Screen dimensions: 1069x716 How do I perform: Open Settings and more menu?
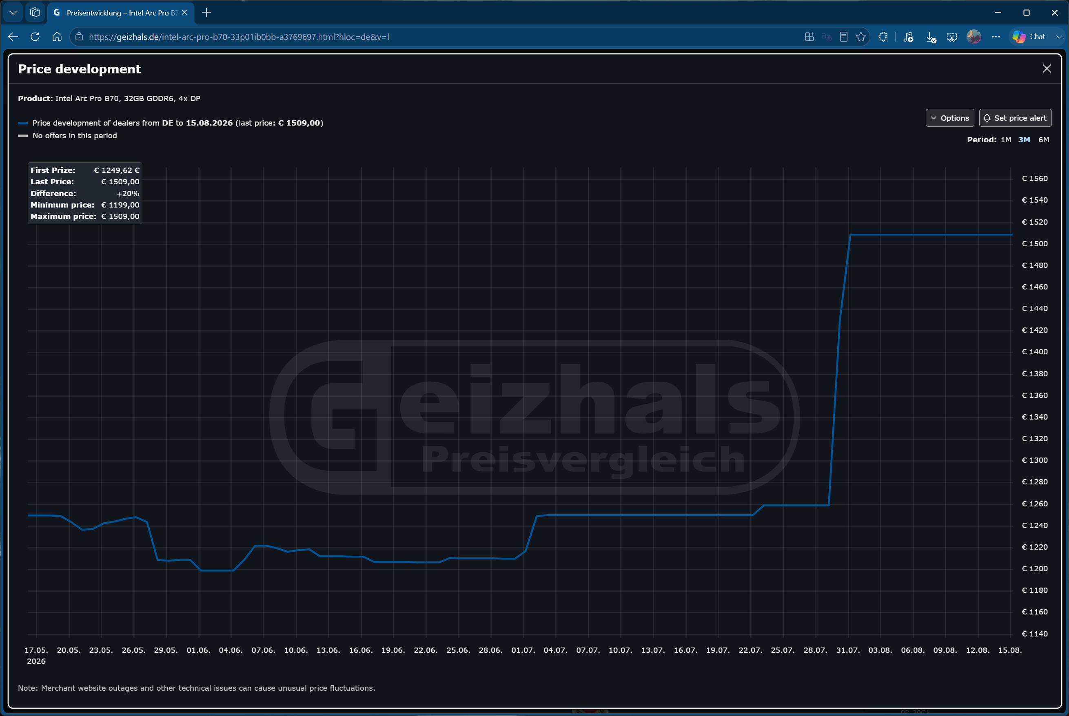click(996, 37)
